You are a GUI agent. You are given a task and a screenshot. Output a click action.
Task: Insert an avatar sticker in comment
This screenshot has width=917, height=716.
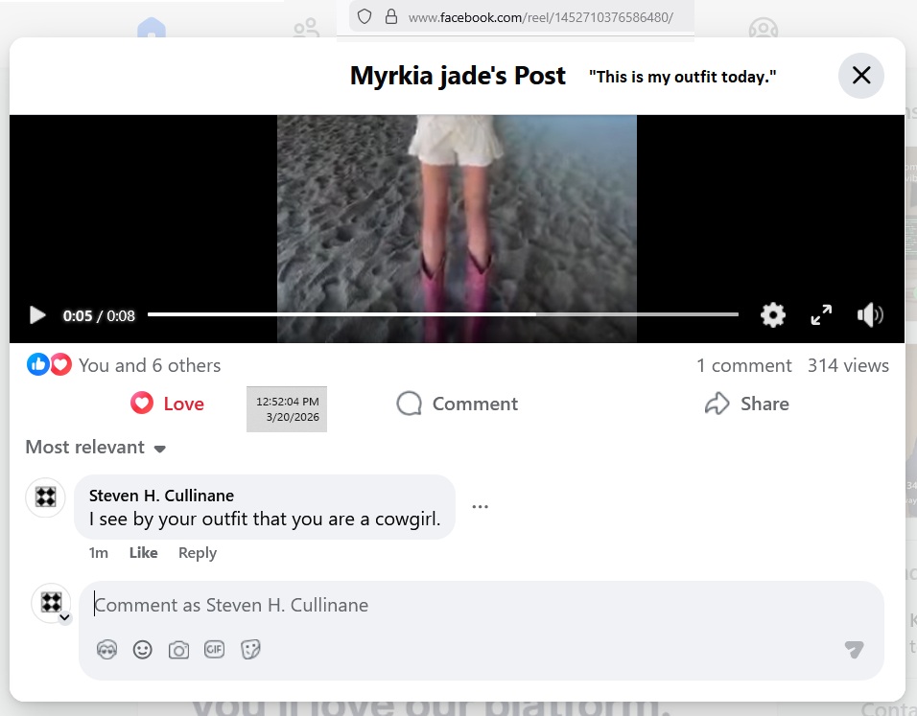[x=106, y=650]
